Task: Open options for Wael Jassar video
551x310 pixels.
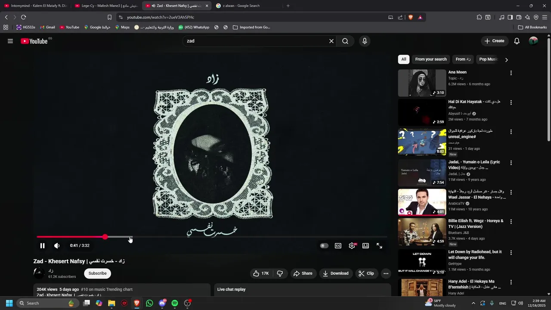Action: [511, 192]
